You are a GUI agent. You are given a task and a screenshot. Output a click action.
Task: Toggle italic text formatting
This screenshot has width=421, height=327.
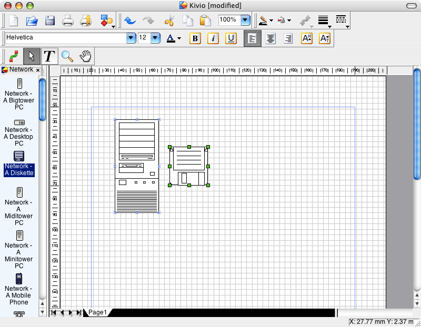(213, 38)
